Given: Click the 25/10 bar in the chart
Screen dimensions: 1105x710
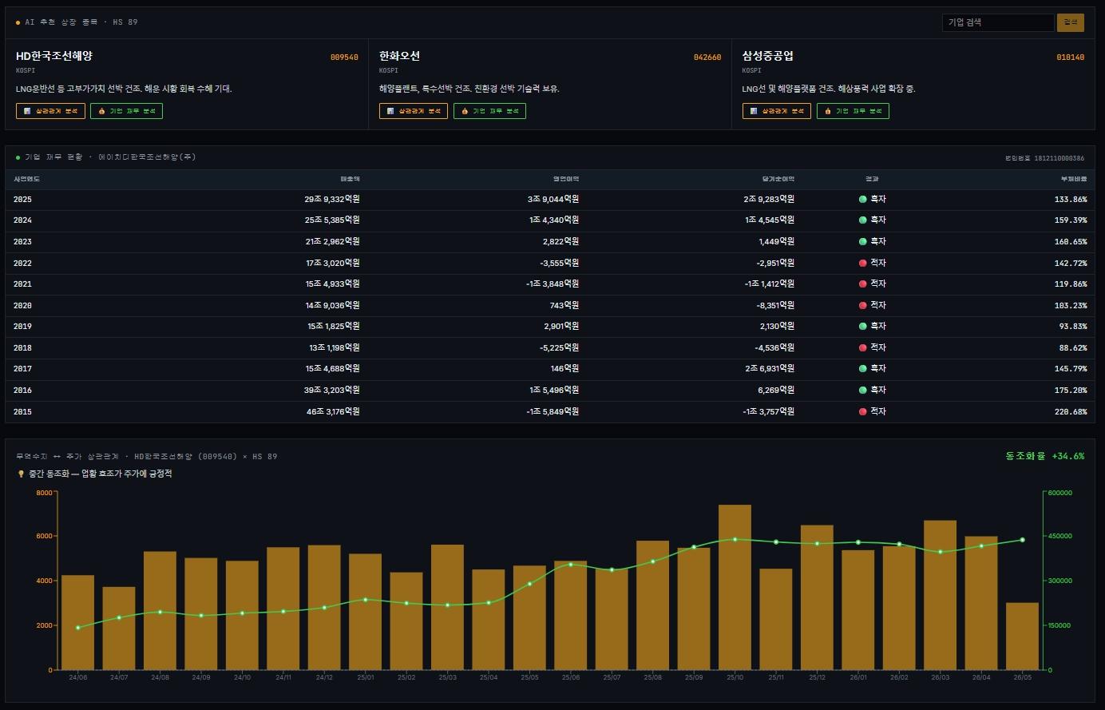Looking at the screenshot, I should coord(735,587).
